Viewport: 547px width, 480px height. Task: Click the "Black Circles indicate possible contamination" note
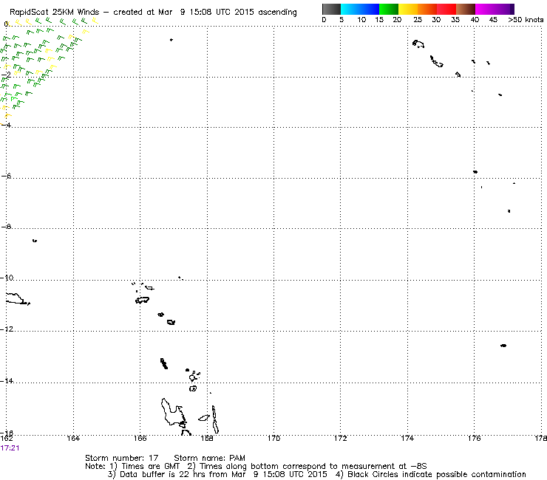click(x=437, y=474)
